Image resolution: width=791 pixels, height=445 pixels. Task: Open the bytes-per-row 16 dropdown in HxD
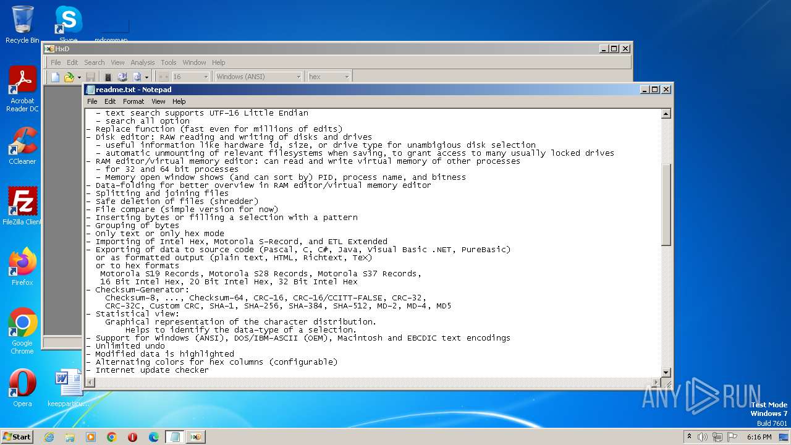pyautogui.click(x=206, y=77)
